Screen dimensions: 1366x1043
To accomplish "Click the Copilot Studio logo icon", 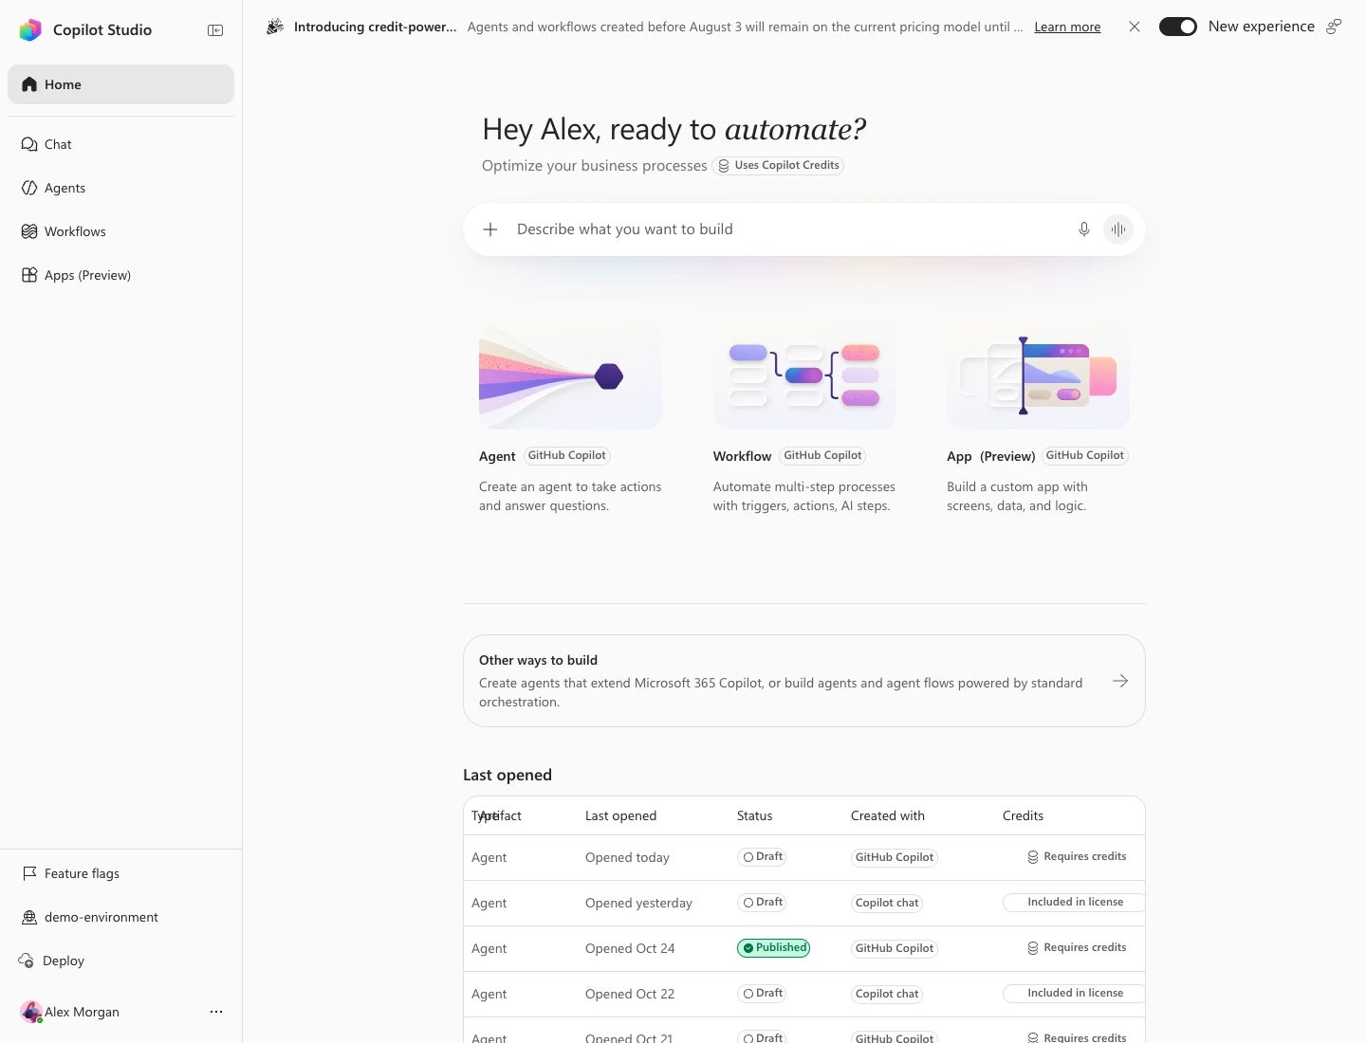I will click(x=30, y=29).
